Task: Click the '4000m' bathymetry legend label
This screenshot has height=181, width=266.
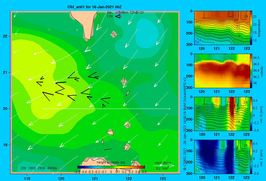Action: click(x=52, y=168)
